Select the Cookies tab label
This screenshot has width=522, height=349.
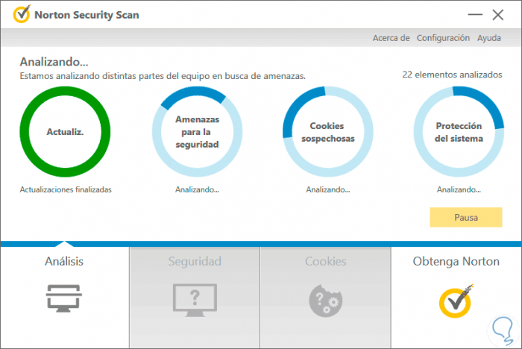coord(326,262)
